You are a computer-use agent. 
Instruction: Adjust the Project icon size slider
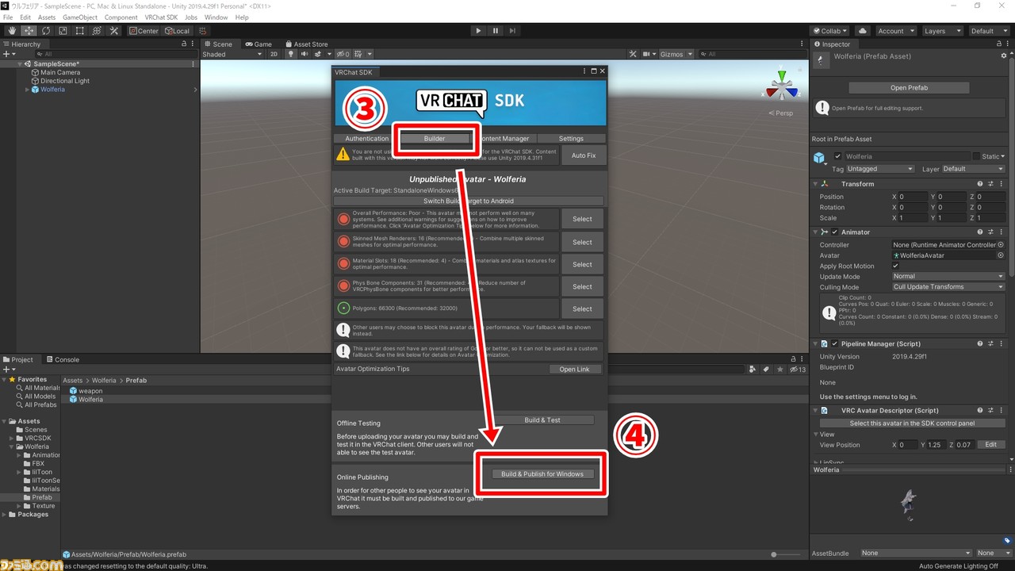click(784, 554)
